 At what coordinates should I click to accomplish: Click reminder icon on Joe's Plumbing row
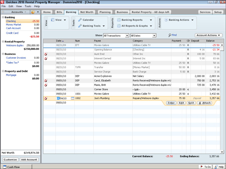tap(46, 98)
